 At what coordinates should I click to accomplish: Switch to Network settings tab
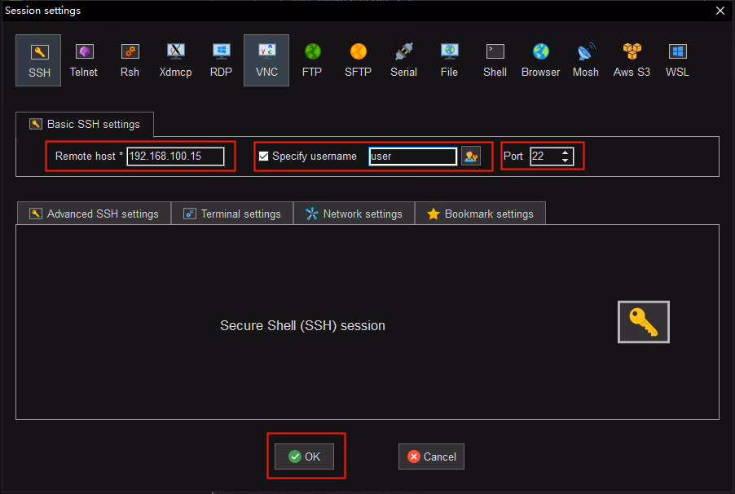click(354, 214)
